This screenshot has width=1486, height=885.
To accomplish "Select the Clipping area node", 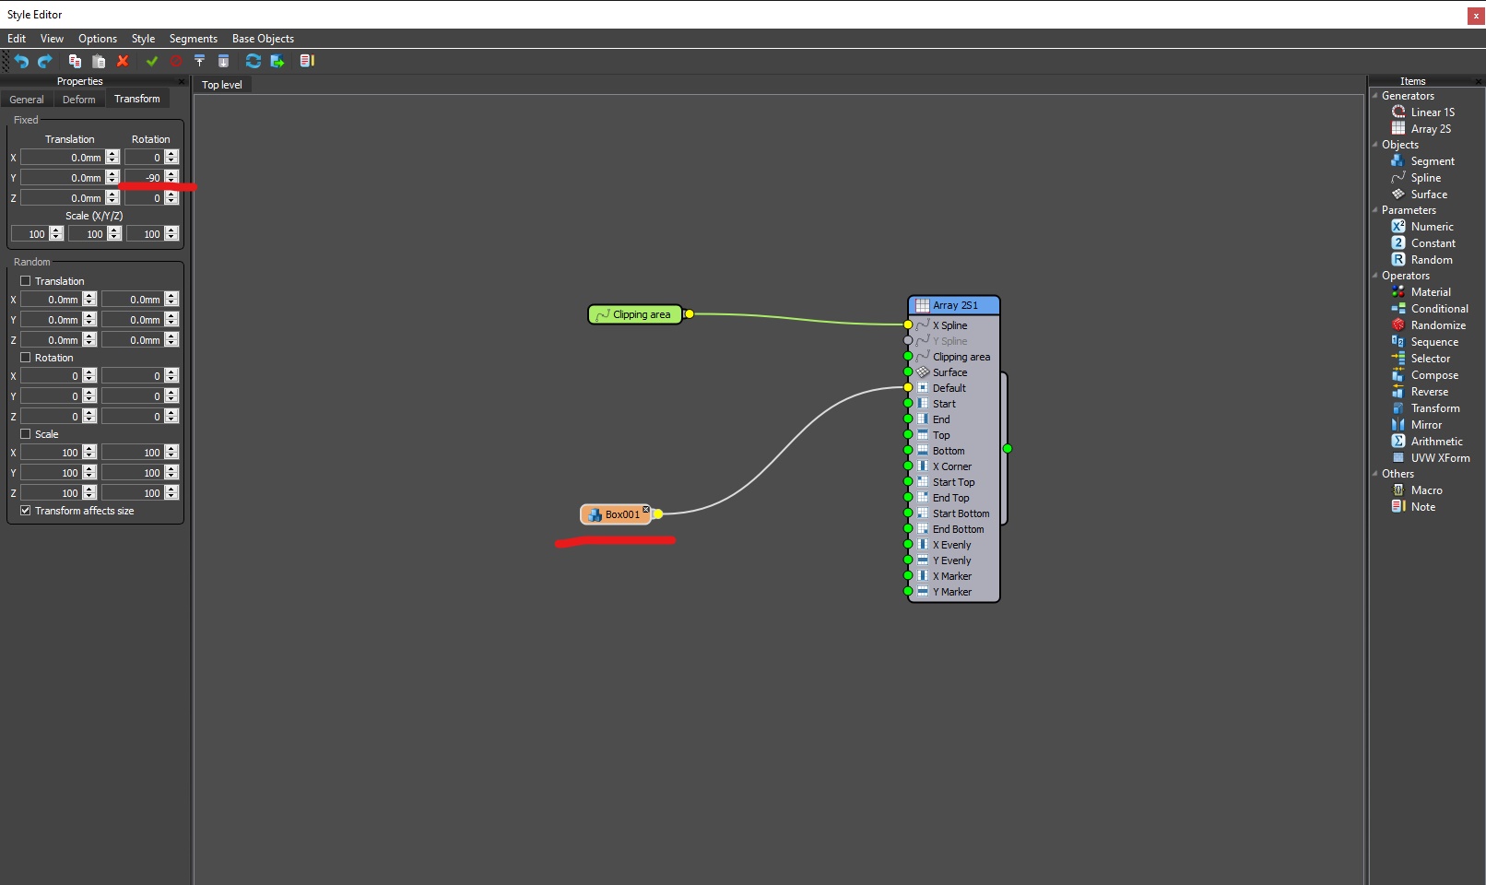I will (635, 314).
